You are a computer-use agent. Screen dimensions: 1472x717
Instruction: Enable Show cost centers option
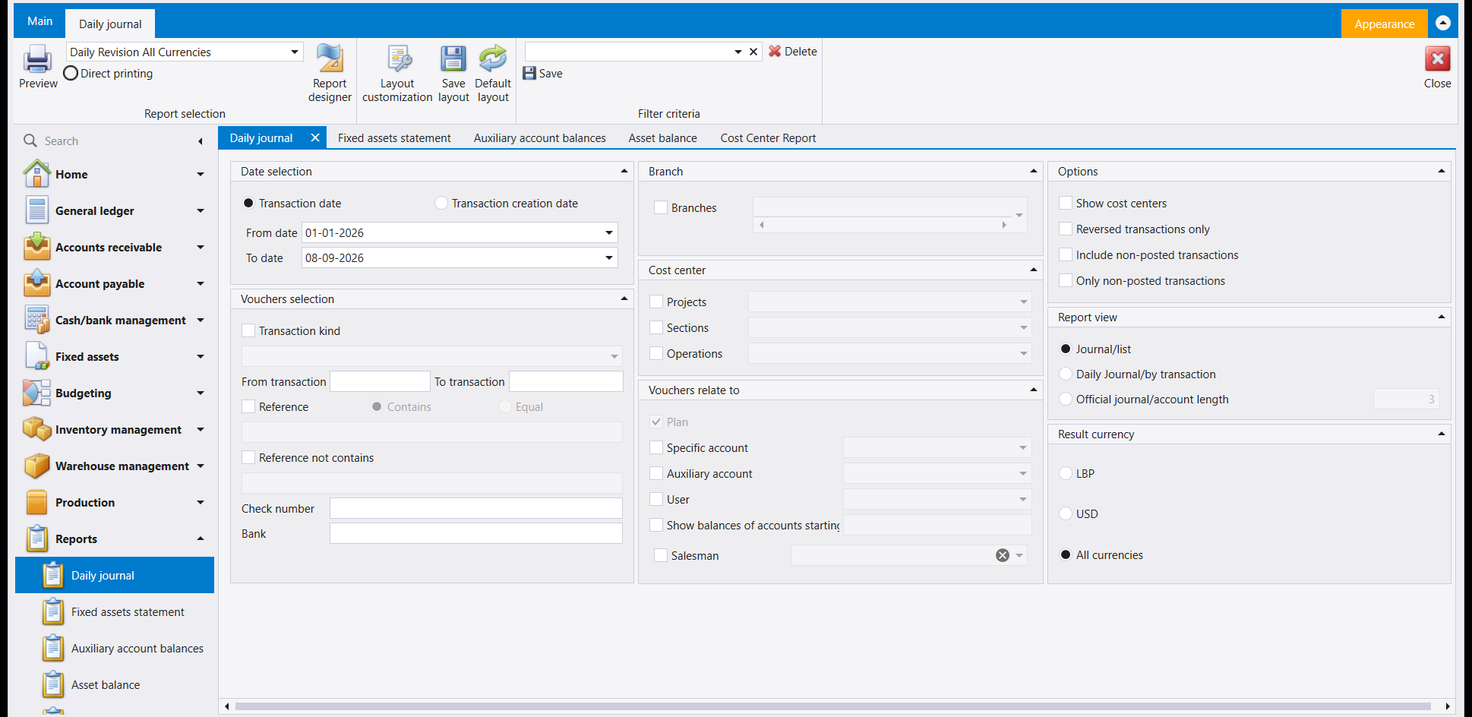tap(1066, 203)
